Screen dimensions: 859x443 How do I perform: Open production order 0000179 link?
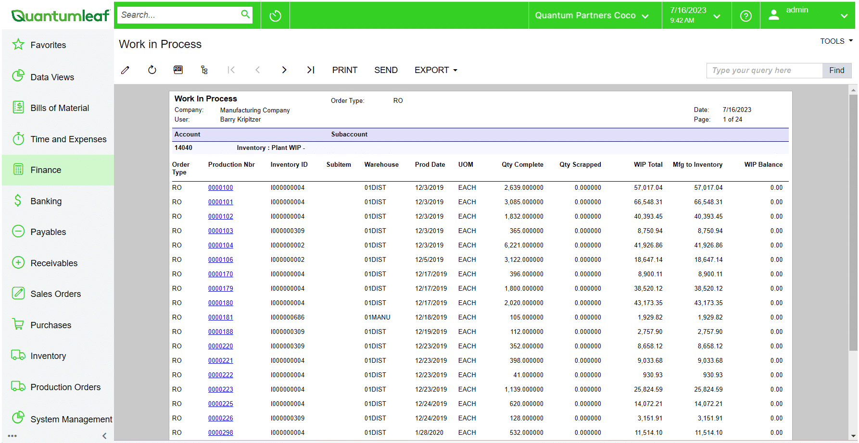(x=220, y=288)
